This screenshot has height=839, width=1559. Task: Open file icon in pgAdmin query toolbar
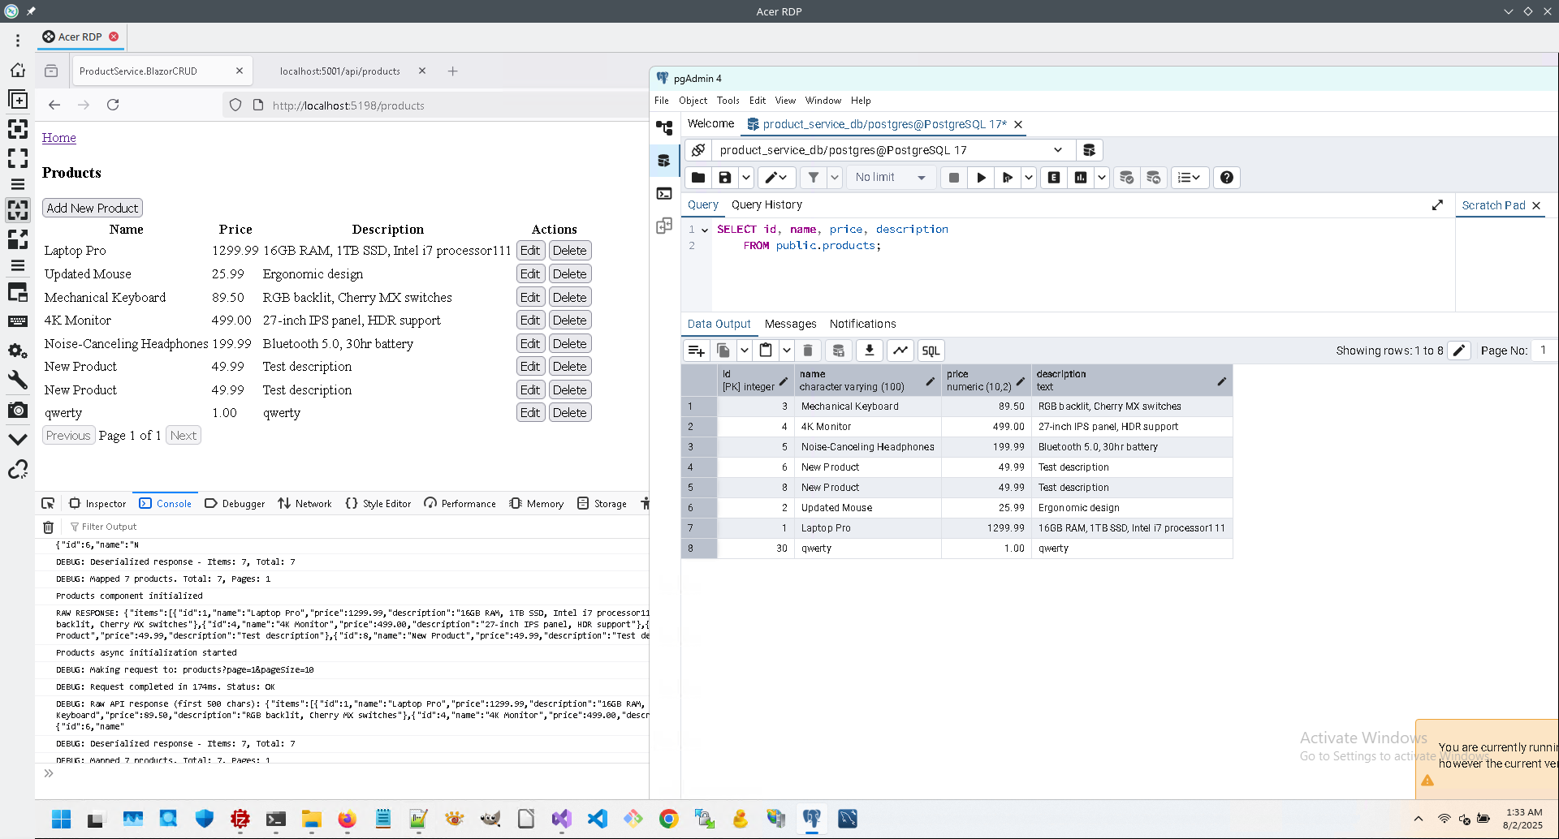(698, 178)
